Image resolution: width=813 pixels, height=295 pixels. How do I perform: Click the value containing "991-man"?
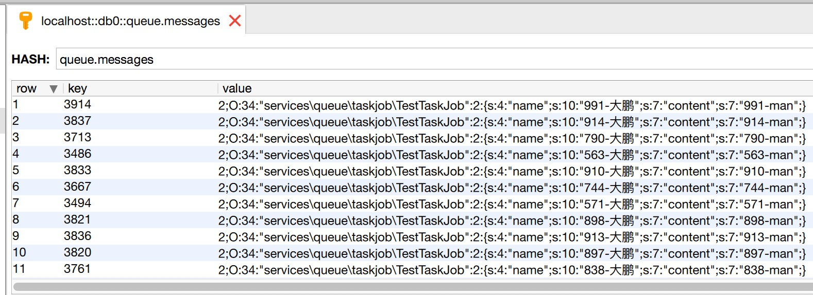coord(512,105)
